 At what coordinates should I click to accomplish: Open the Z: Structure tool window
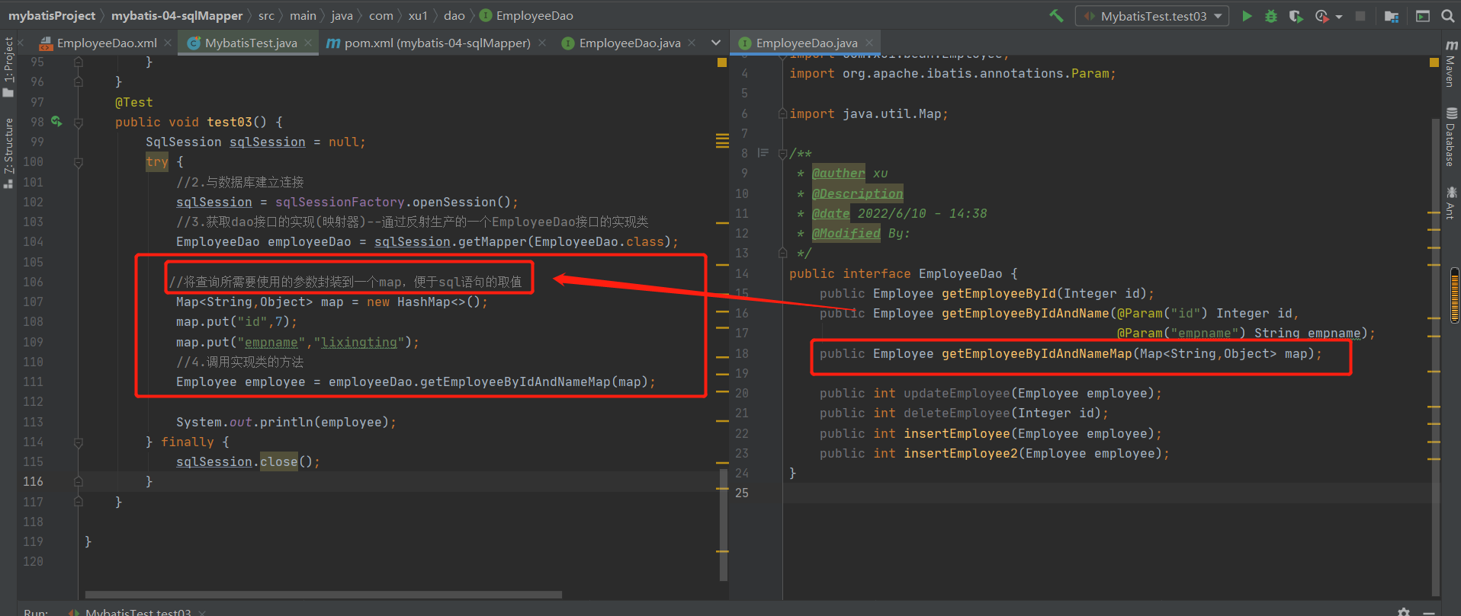[8, 152]
